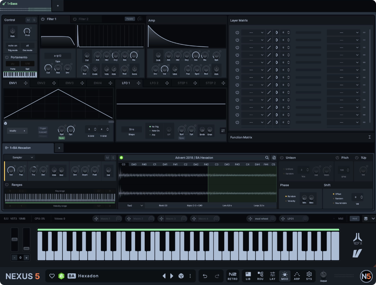The height and width of the screenshot is (285, 376).
Task: Click the pitch bend wheel slider
Action: pyautogui.click(x=14, y=240)
